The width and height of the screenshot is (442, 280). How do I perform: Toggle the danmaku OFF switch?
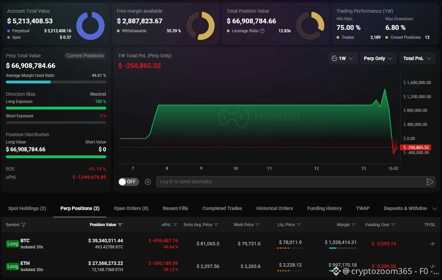tap(129, 182)
